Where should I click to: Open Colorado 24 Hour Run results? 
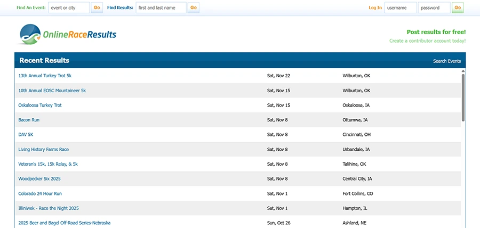coord(40,193)
